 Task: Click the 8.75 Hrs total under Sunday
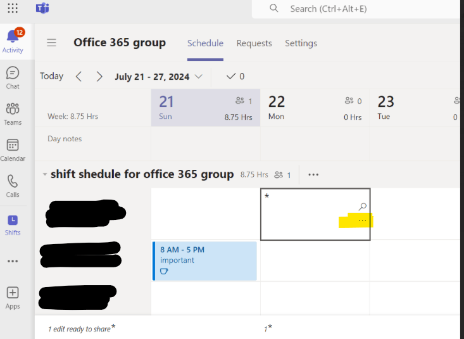coord(239,117)
